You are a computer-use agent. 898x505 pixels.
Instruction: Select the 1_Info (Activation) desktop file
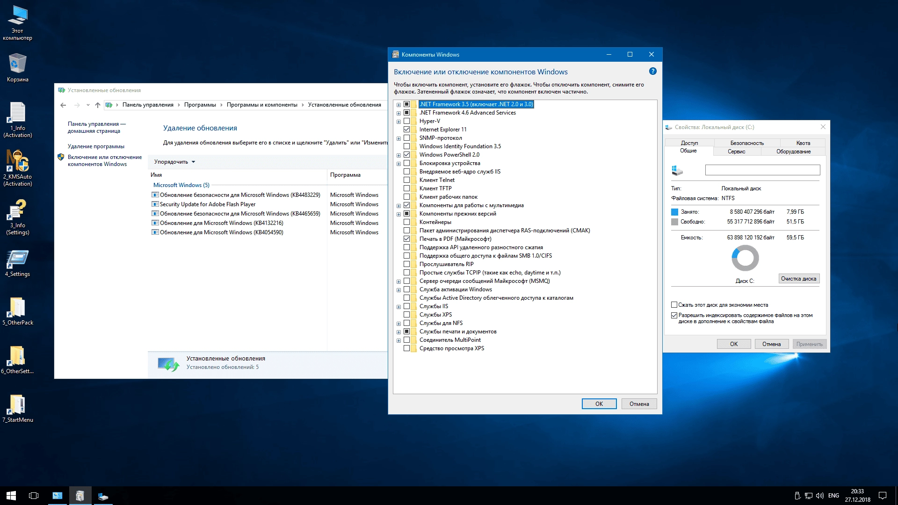pyautogui.click(x=18, y=120)
